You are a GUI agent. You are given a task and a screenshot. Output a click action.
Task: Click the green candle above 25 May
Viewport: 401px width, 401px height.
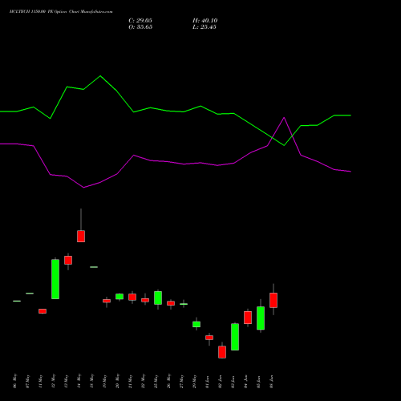click(x=158, y=298)
